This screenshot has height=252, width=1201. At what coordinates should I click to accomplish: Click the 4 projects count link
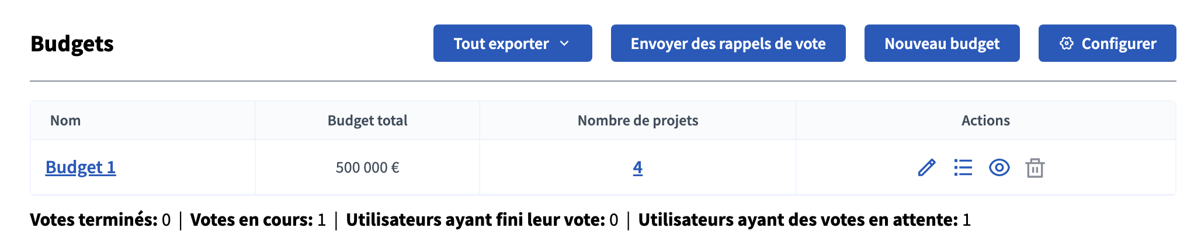pyautogui.click(x=637, y=168)
